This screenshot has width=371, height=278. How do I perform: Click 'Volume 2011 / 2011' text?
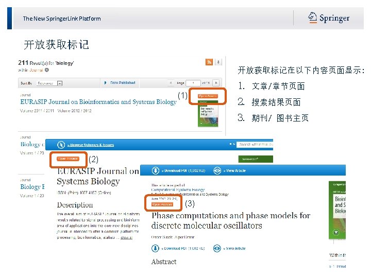click(x=37, y=111)
